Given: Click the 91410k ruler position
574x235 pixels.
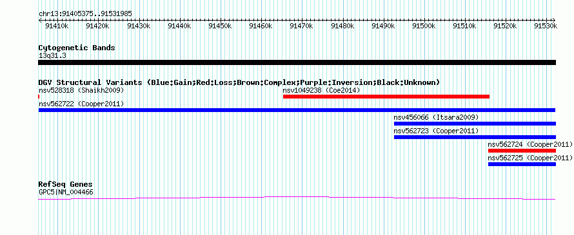Looking at the screenshot, I should 57,26.
